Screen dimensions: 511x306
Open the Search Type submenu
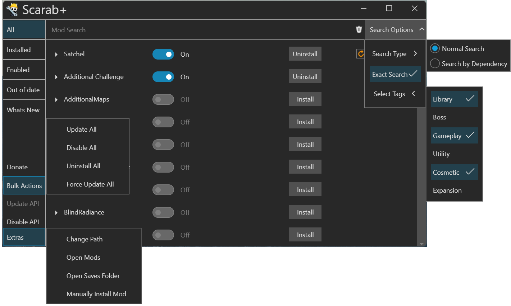click(395, 53)
